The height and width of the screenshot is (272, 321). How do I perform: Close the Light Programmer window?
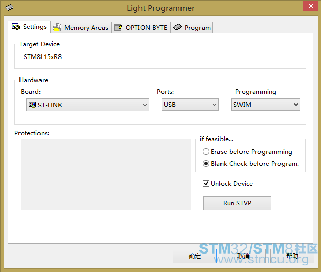[x=310, y=6]
